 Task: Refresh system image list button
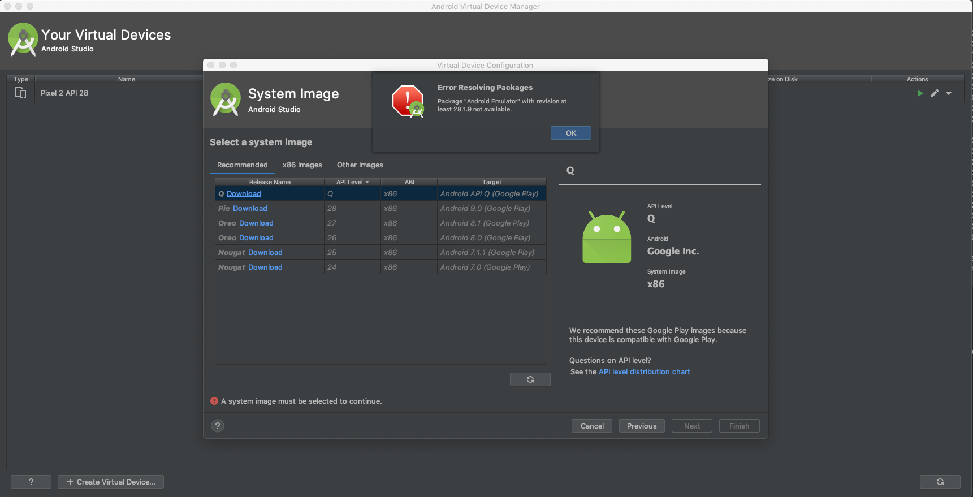pos(530,379)
